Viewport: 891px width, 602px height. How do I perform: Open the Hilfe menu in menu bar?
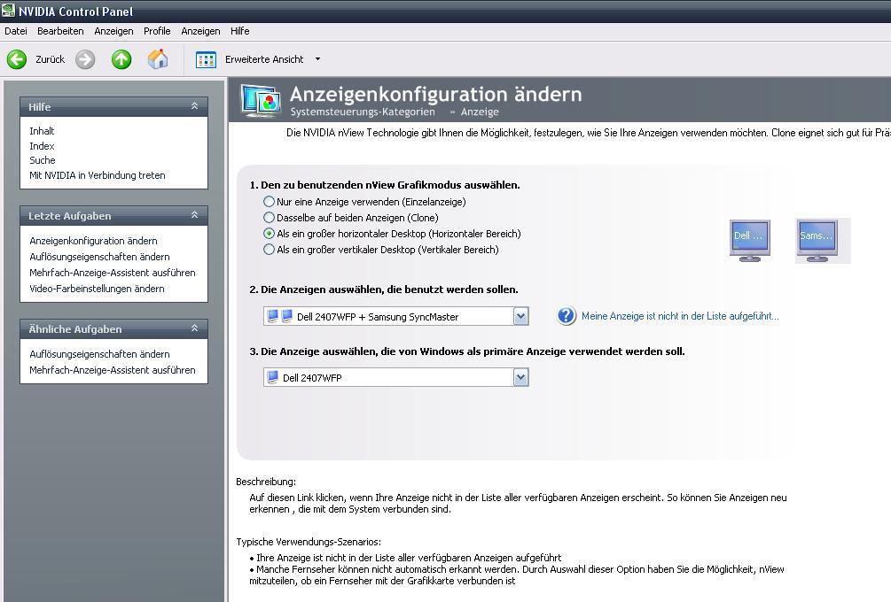[239, 31]
